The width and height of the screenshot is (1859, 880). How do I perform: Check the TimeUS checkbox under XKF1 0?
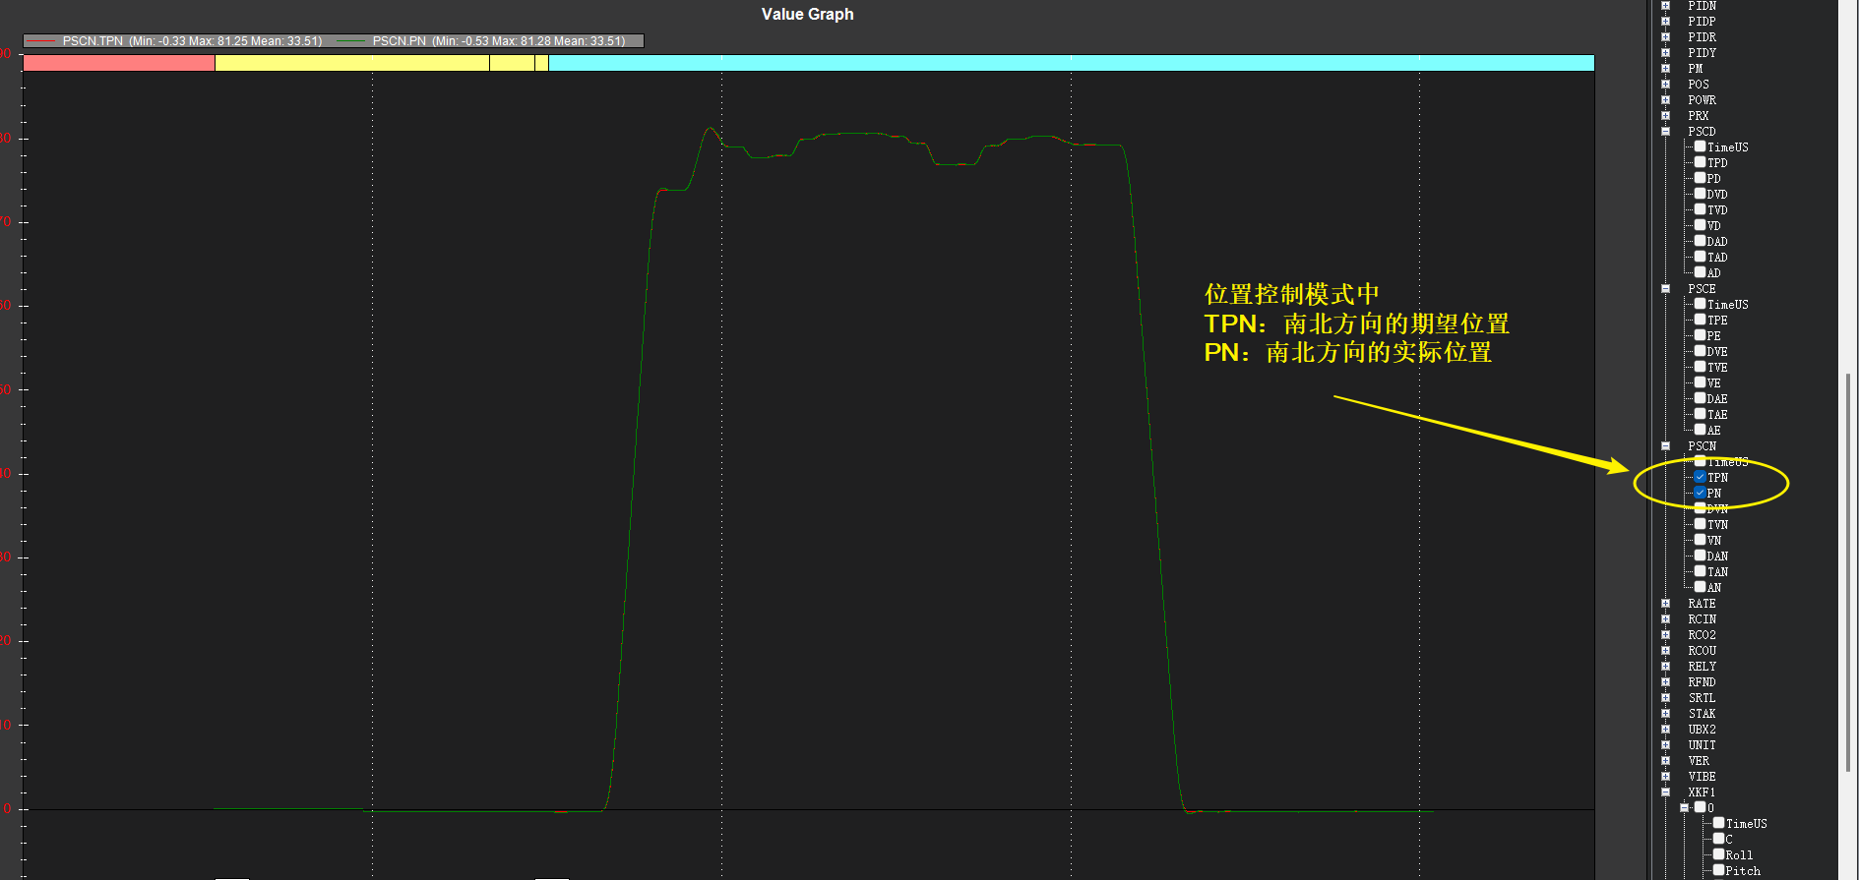(1718, 823)
